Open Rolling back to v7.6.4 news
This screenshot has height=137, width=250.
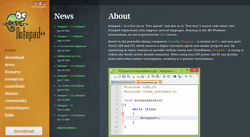69,56
